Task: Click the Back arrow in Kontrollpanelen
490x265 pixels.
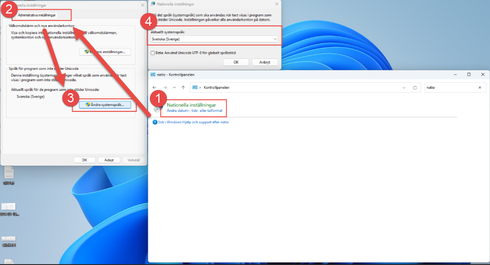Action: coord(155,87)
